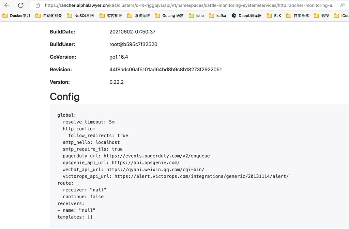Click the Docker学习 folder icon on the bookmarks bar
This screenshot has height=229, width=349.
pos(5,15)
